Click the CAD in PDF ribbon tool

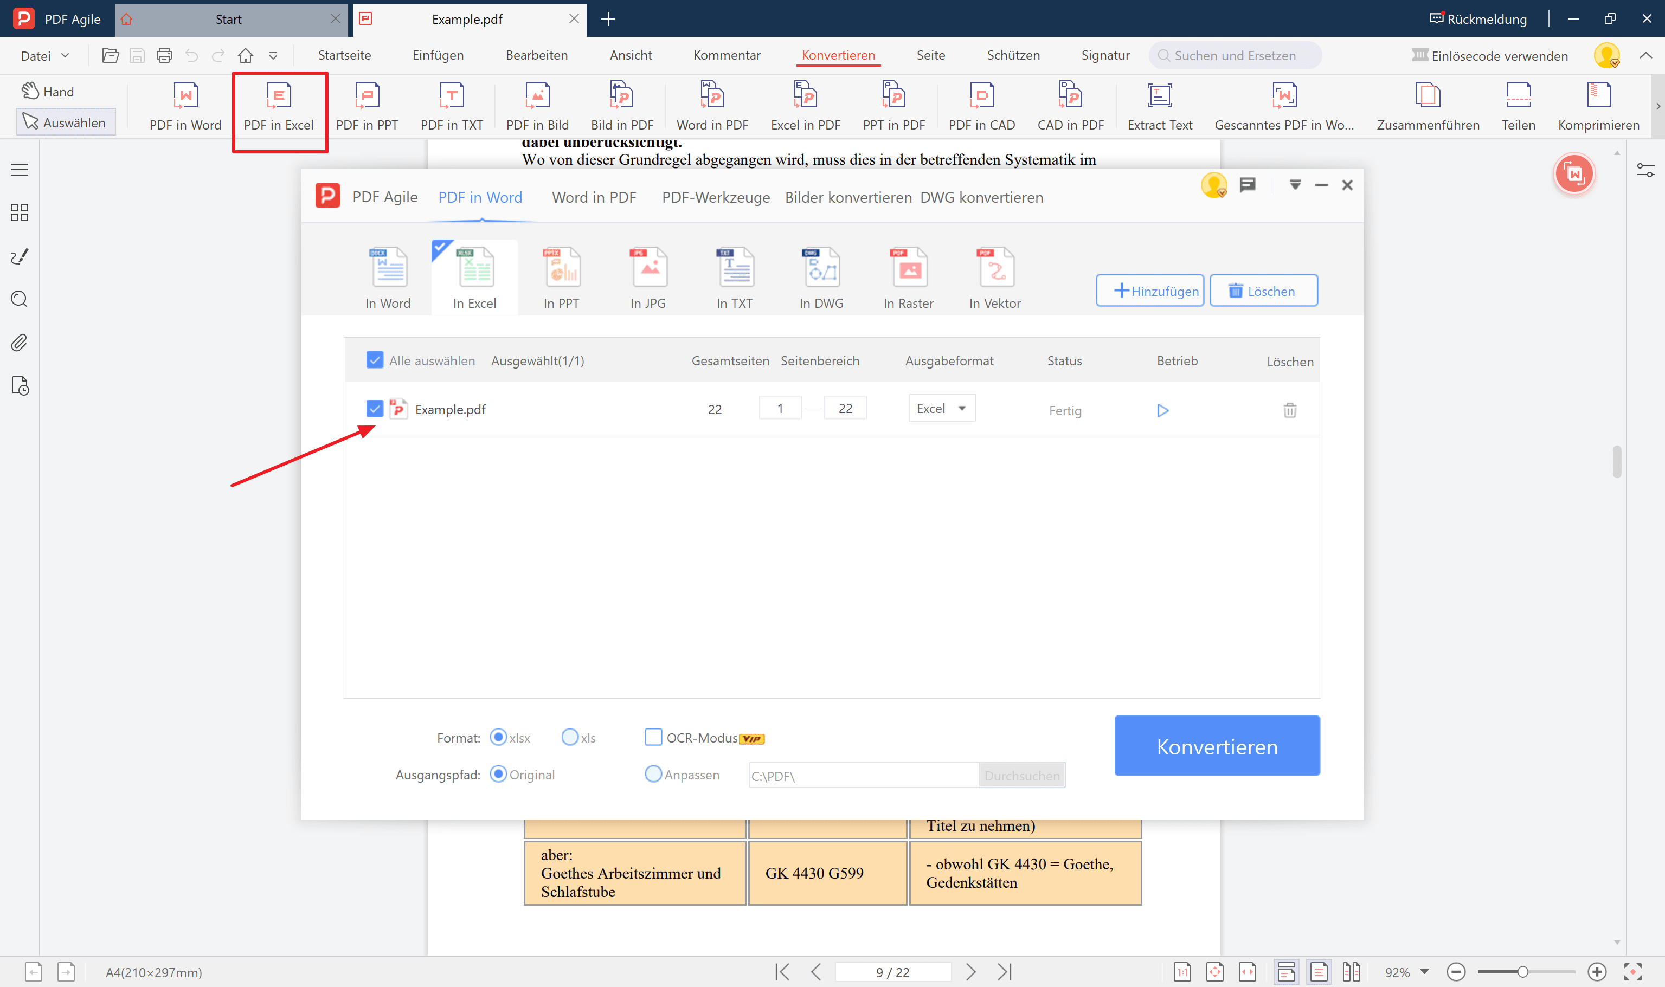1070,106
